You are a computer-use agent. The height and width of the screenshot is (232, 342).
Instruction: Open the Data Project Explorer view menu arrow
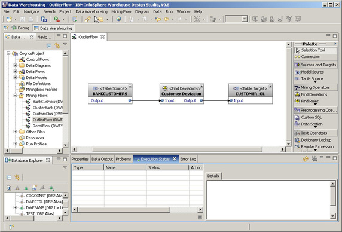65,44
